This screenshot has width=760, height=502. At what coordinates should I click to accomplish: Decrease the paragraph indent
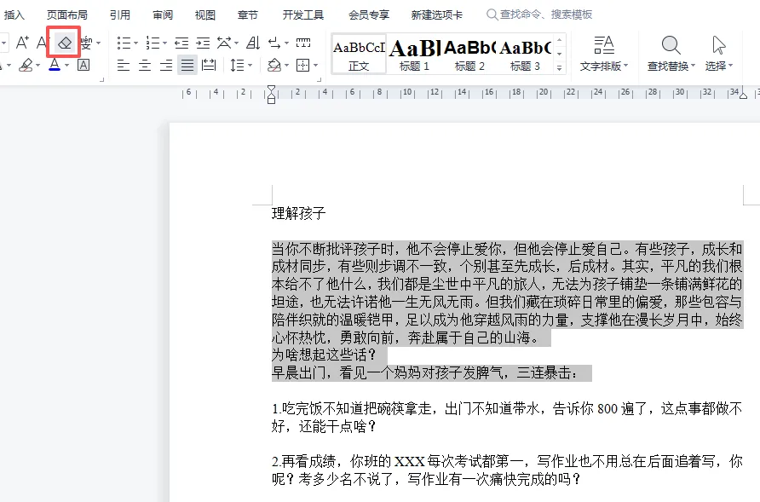click(181, 43)
